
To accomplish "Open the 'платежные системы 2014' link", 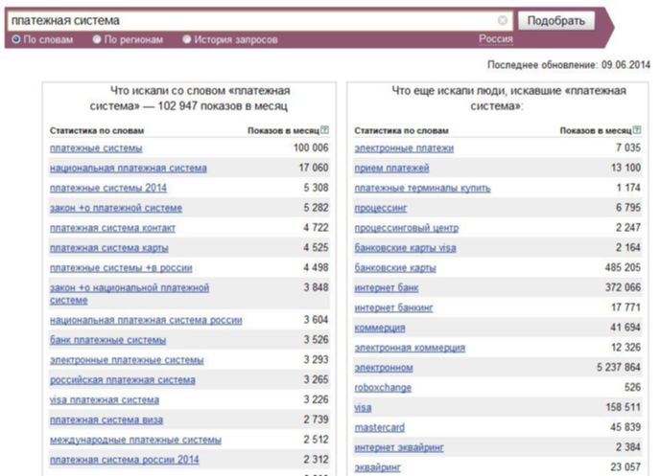I will pyautogui.click(x=108, y=188).
